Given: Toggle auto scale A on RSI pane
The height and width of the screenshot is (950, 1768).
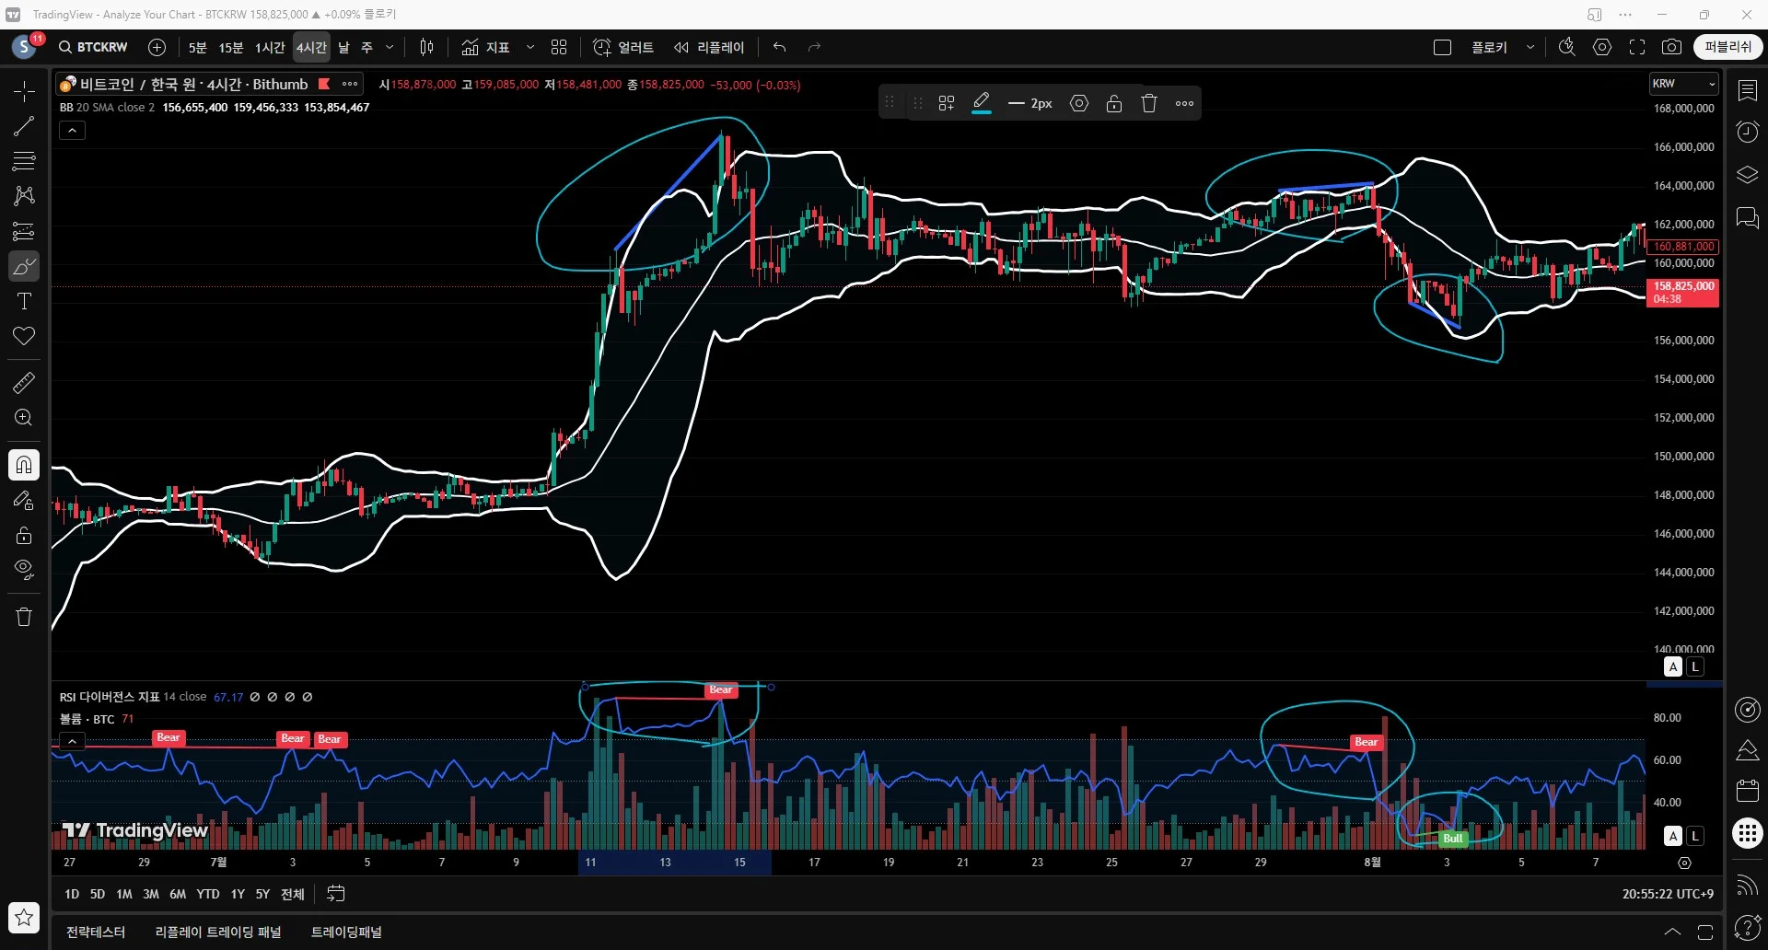Looking at the screenshot, I should (x=1673, y=836).
